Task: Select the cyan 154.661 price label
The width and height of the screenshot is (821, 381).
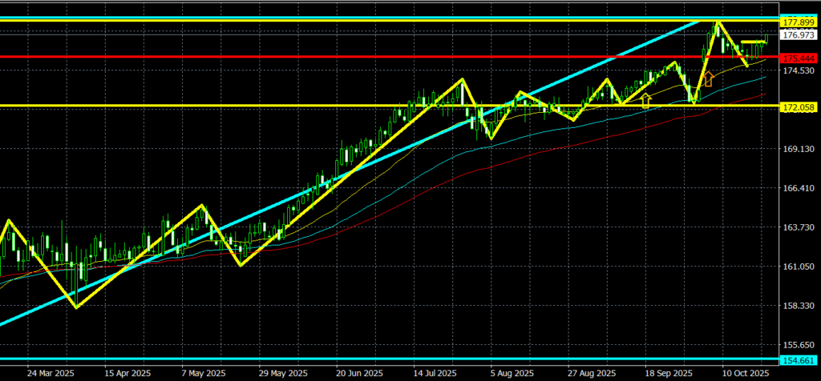Action: tap(797, 359)
